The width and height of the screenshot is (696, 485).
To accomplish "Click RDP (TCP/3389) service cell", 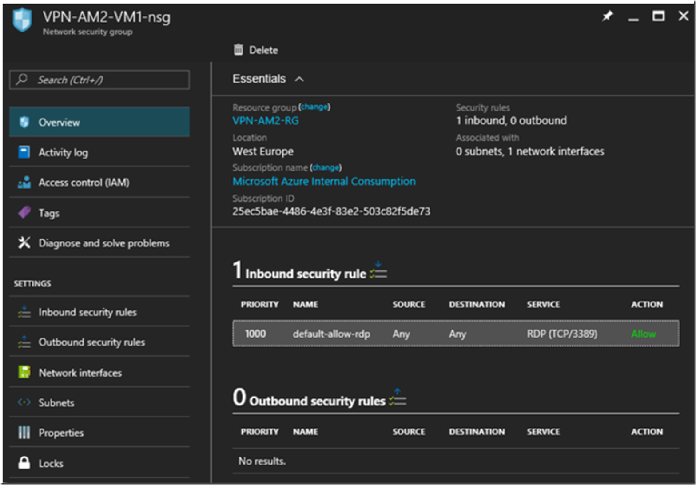I will pos(562,334).
